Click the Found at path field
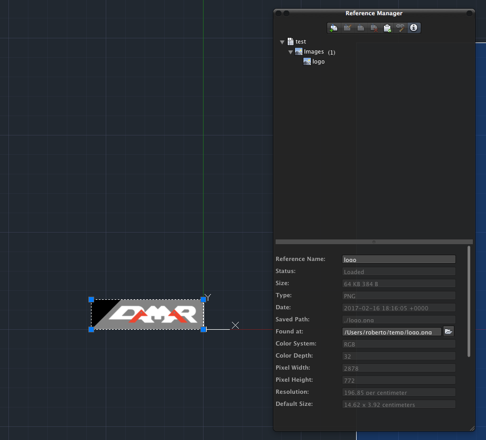486x440 pixels. [392, 332]
